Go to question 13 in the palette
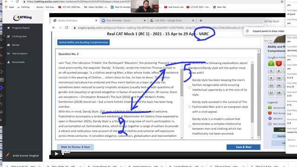 [x=271, y=85]
